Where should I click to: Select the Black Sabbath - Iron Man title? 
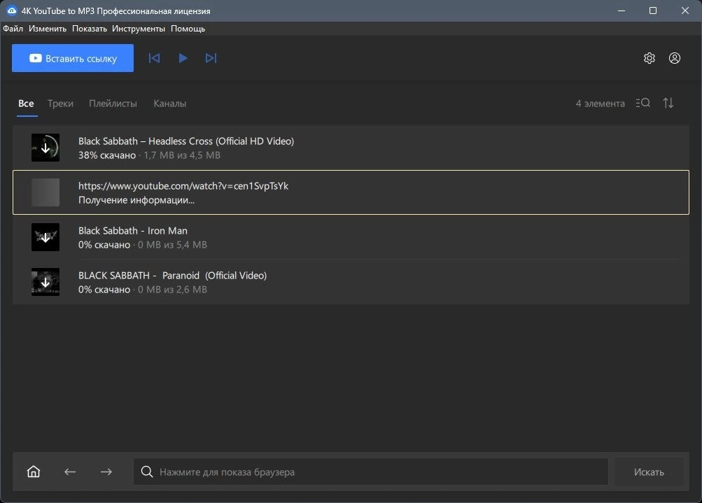[133, 230]
